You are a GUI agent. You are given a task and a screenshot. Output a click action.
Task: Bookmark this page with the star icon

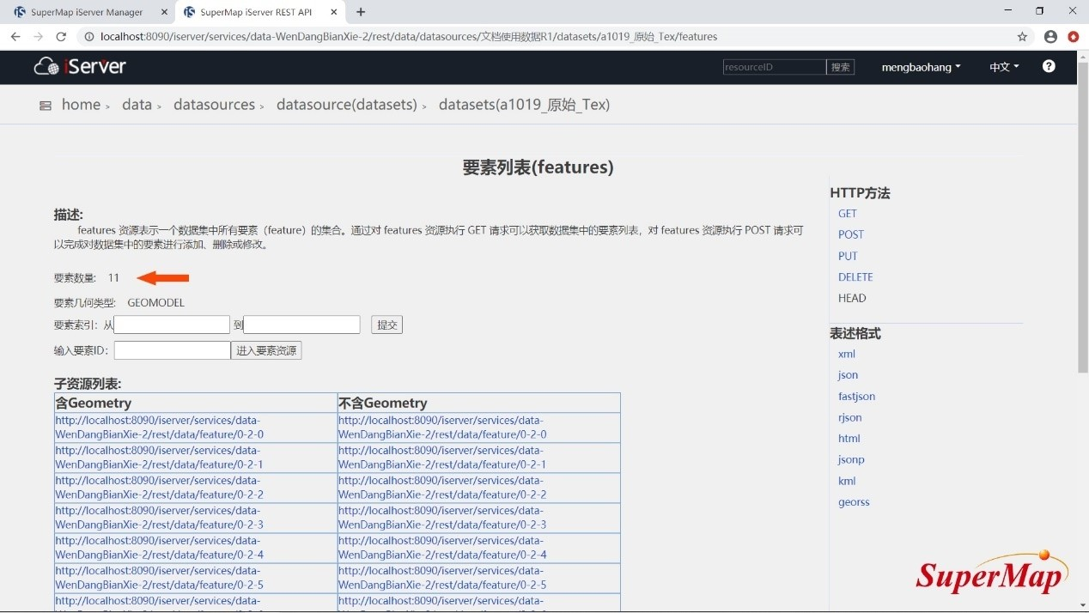click(x=1022, y=37)
